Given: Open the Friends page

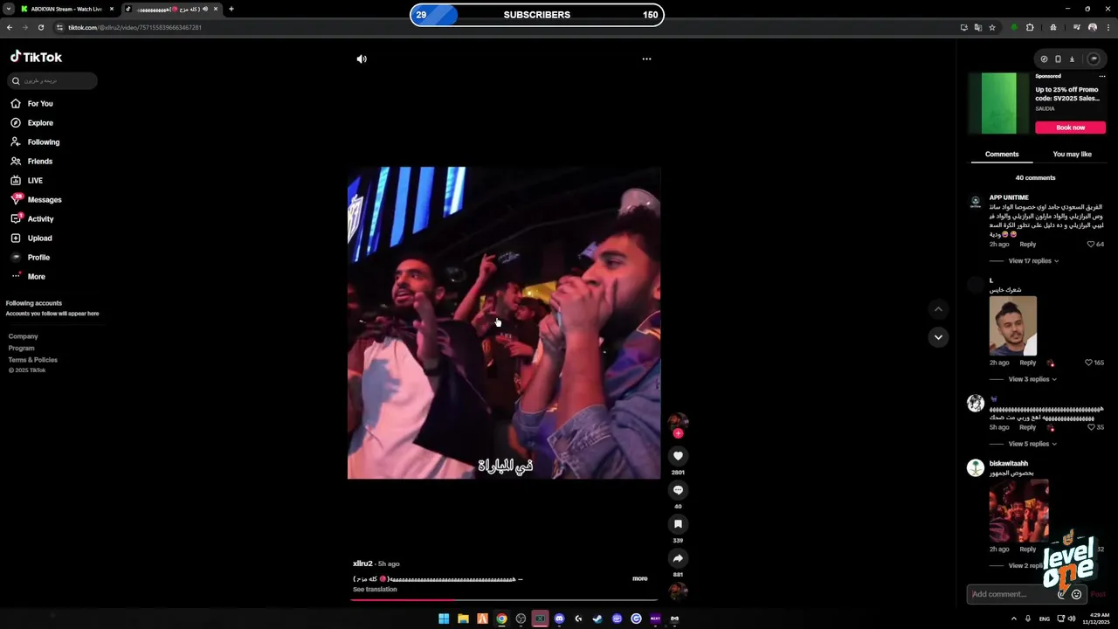Looking at the screenshot, I should [x=31, y=162].
